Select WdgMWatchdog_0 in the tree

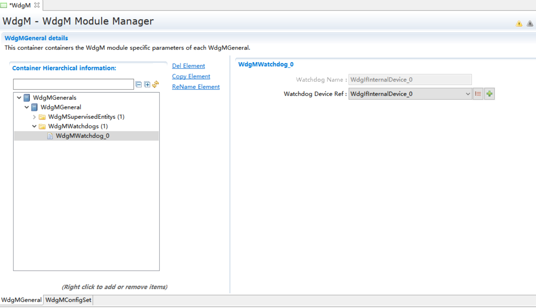pos(82,136)
